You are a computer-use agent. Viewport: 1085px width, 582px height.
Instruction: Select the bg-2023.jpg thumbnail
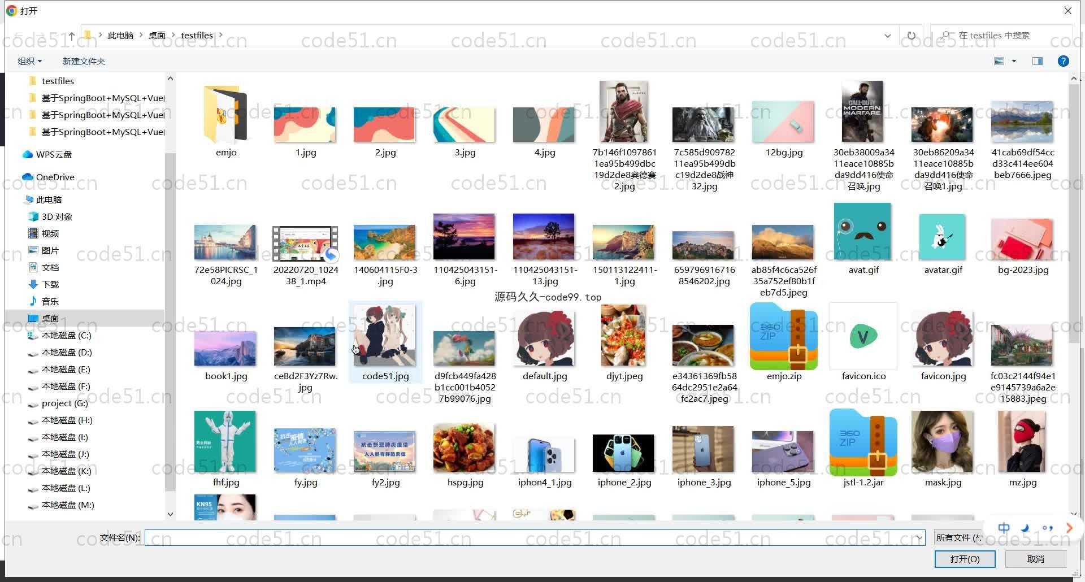pos(1022,240)
